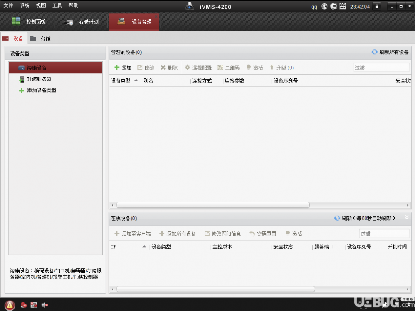Click the lock screen padlock icon
The width and height of the screenshot is (415, 311).
(x=377, y=6)
